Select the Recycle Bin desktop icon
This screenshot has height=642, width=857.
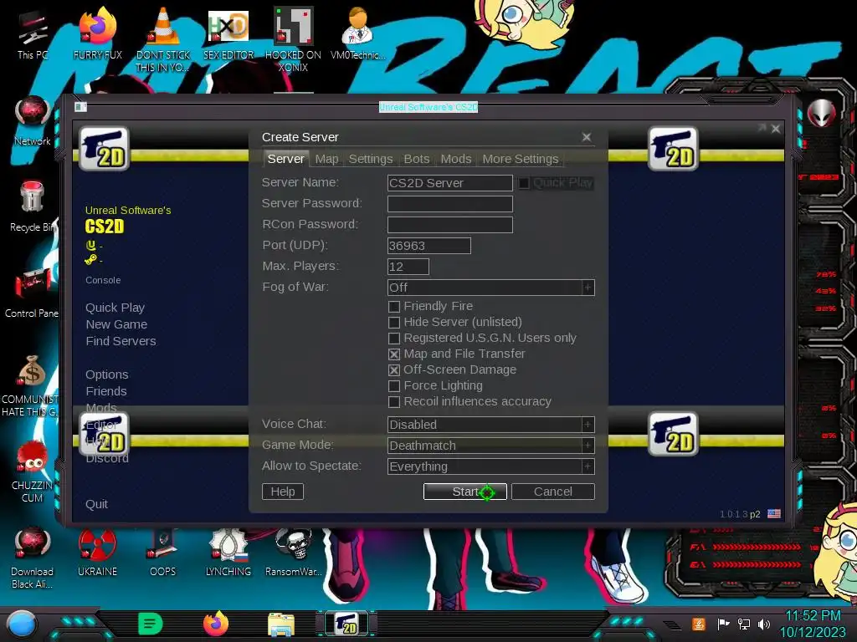[x=33, y=206]
